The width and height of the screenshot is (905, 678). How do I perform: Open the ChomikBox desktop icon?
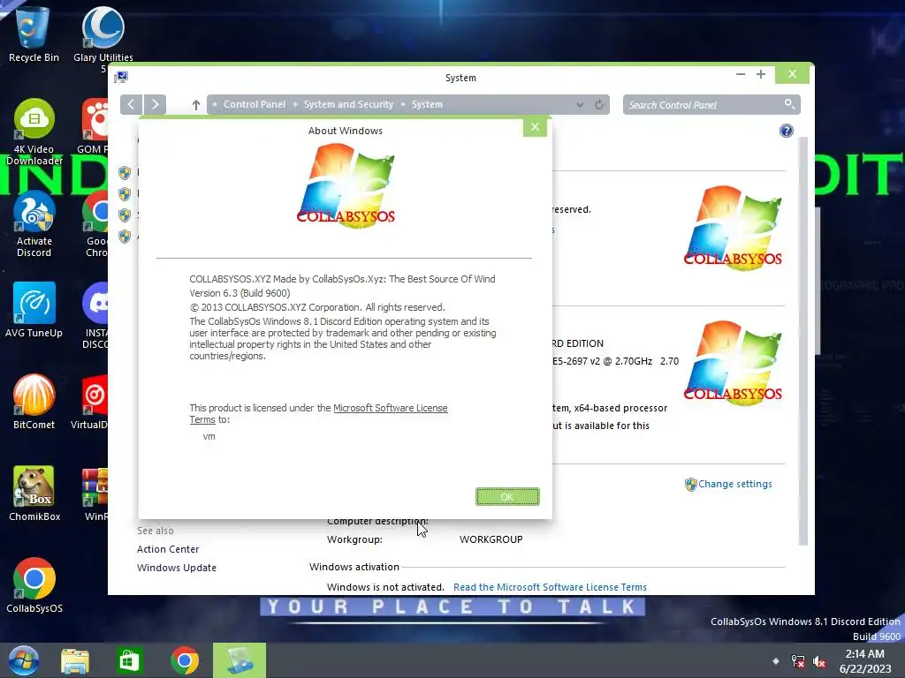tap(34, 493)
